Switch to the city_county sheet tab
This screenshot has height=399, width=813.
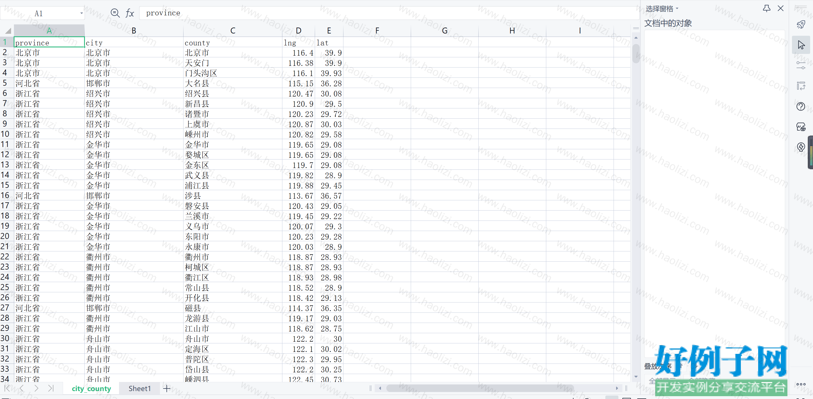coord(91,388)
